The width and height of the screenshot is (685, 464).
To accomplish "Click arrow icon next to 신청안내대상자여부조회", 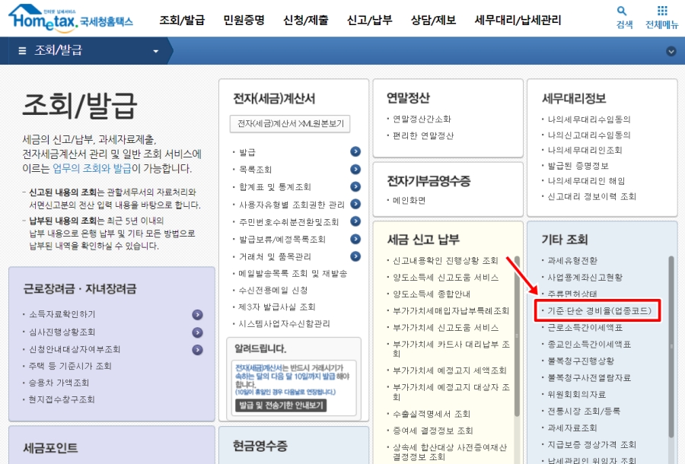I will coord(197,350).
